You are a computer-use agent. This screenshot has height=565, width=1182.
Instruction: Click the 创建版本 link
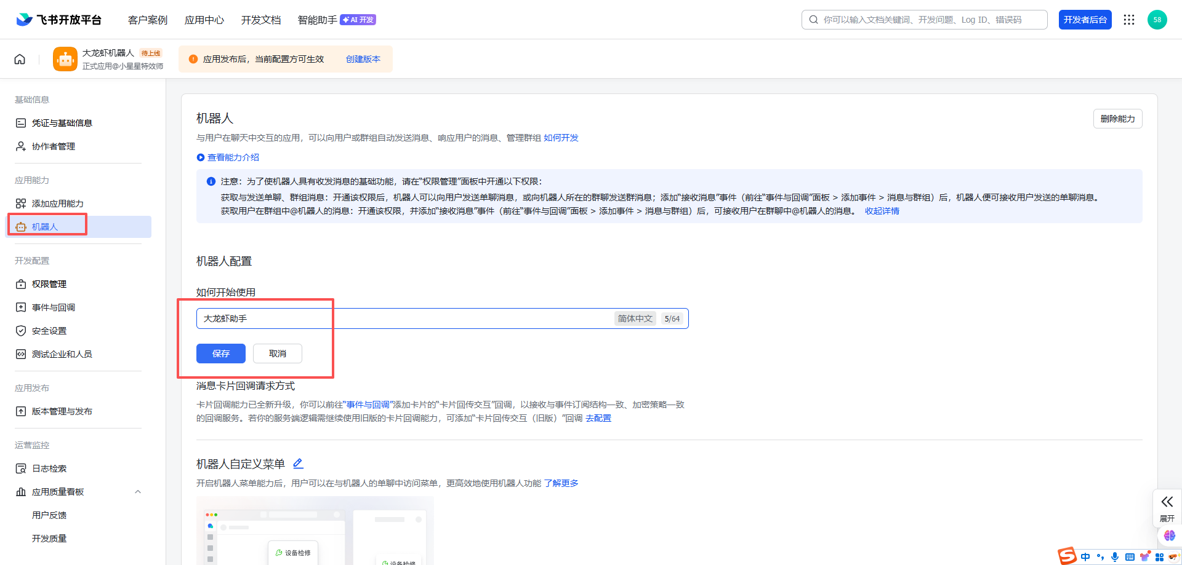363,59
